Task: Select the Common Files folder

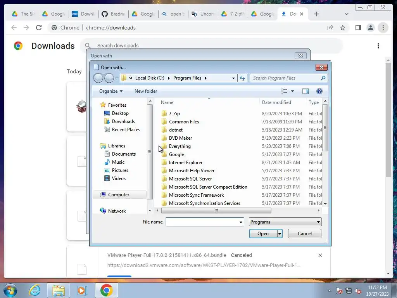Action: coord(184,121)
